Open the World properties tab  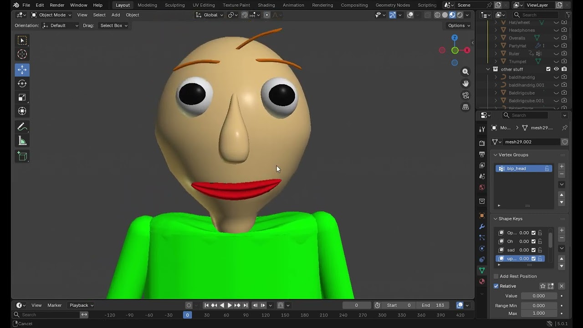click(482, 187)
